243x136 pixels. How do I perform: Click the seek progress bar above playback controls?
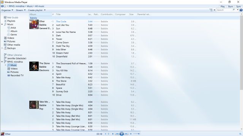point(121,131)
